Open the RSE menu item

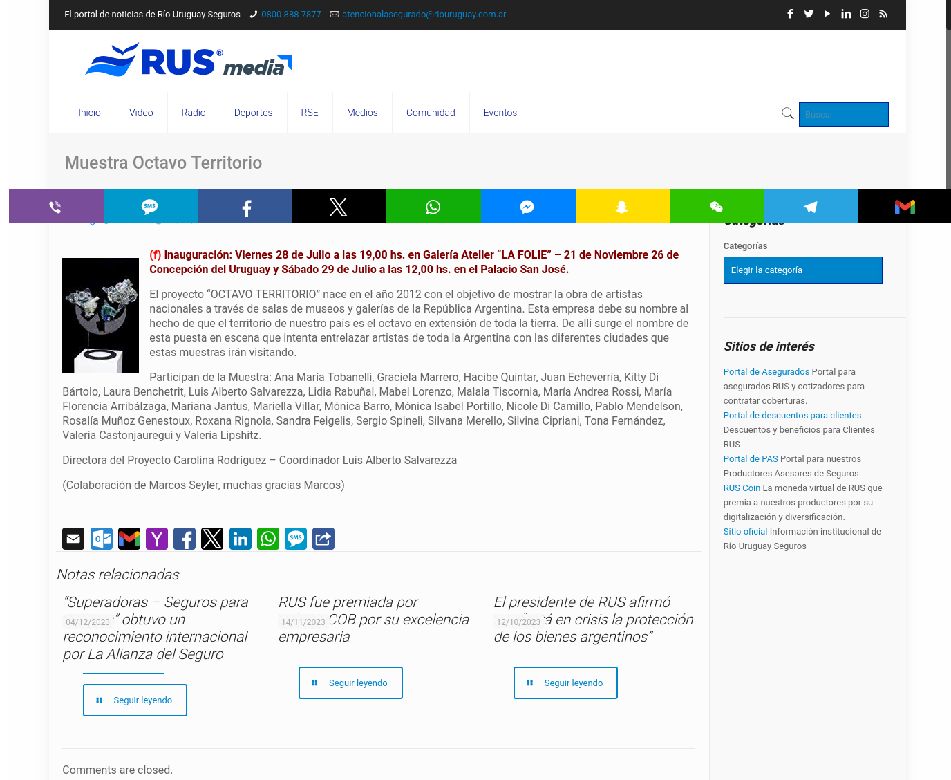point(310,113)
